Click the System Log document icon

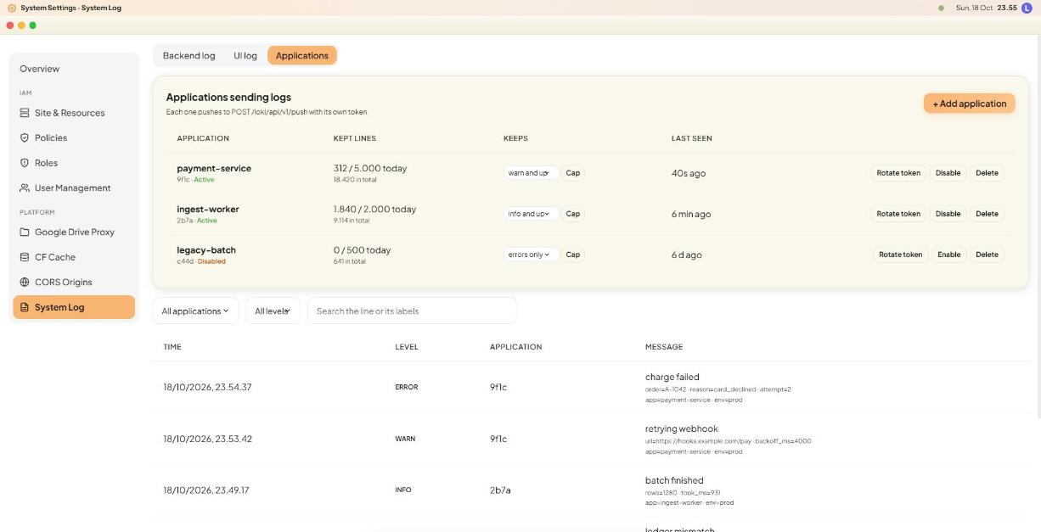25,307
